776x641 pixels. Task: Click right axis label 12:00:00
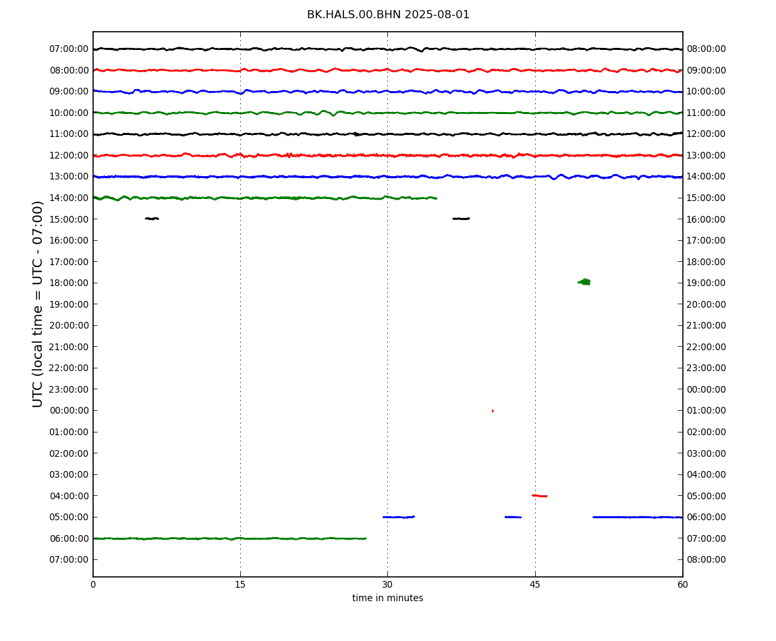pos(706,134)
